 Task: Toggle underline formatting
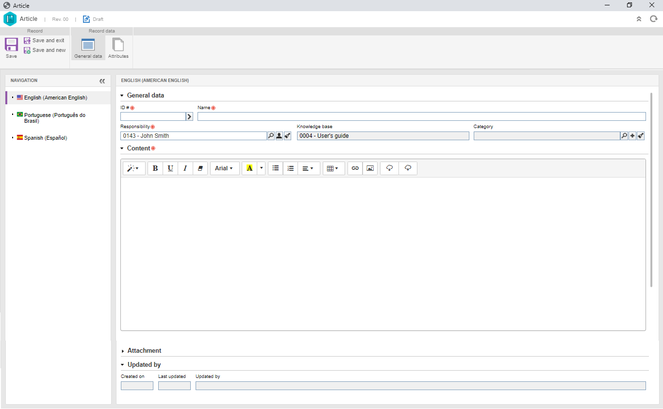tap(170, 168)
